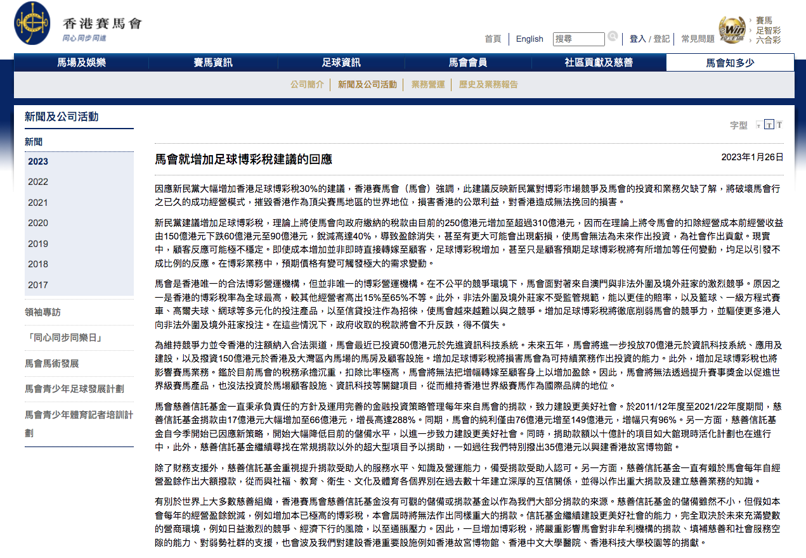806x558 pixels.
Task: Switch the site language to English
Action: (530, 39)
